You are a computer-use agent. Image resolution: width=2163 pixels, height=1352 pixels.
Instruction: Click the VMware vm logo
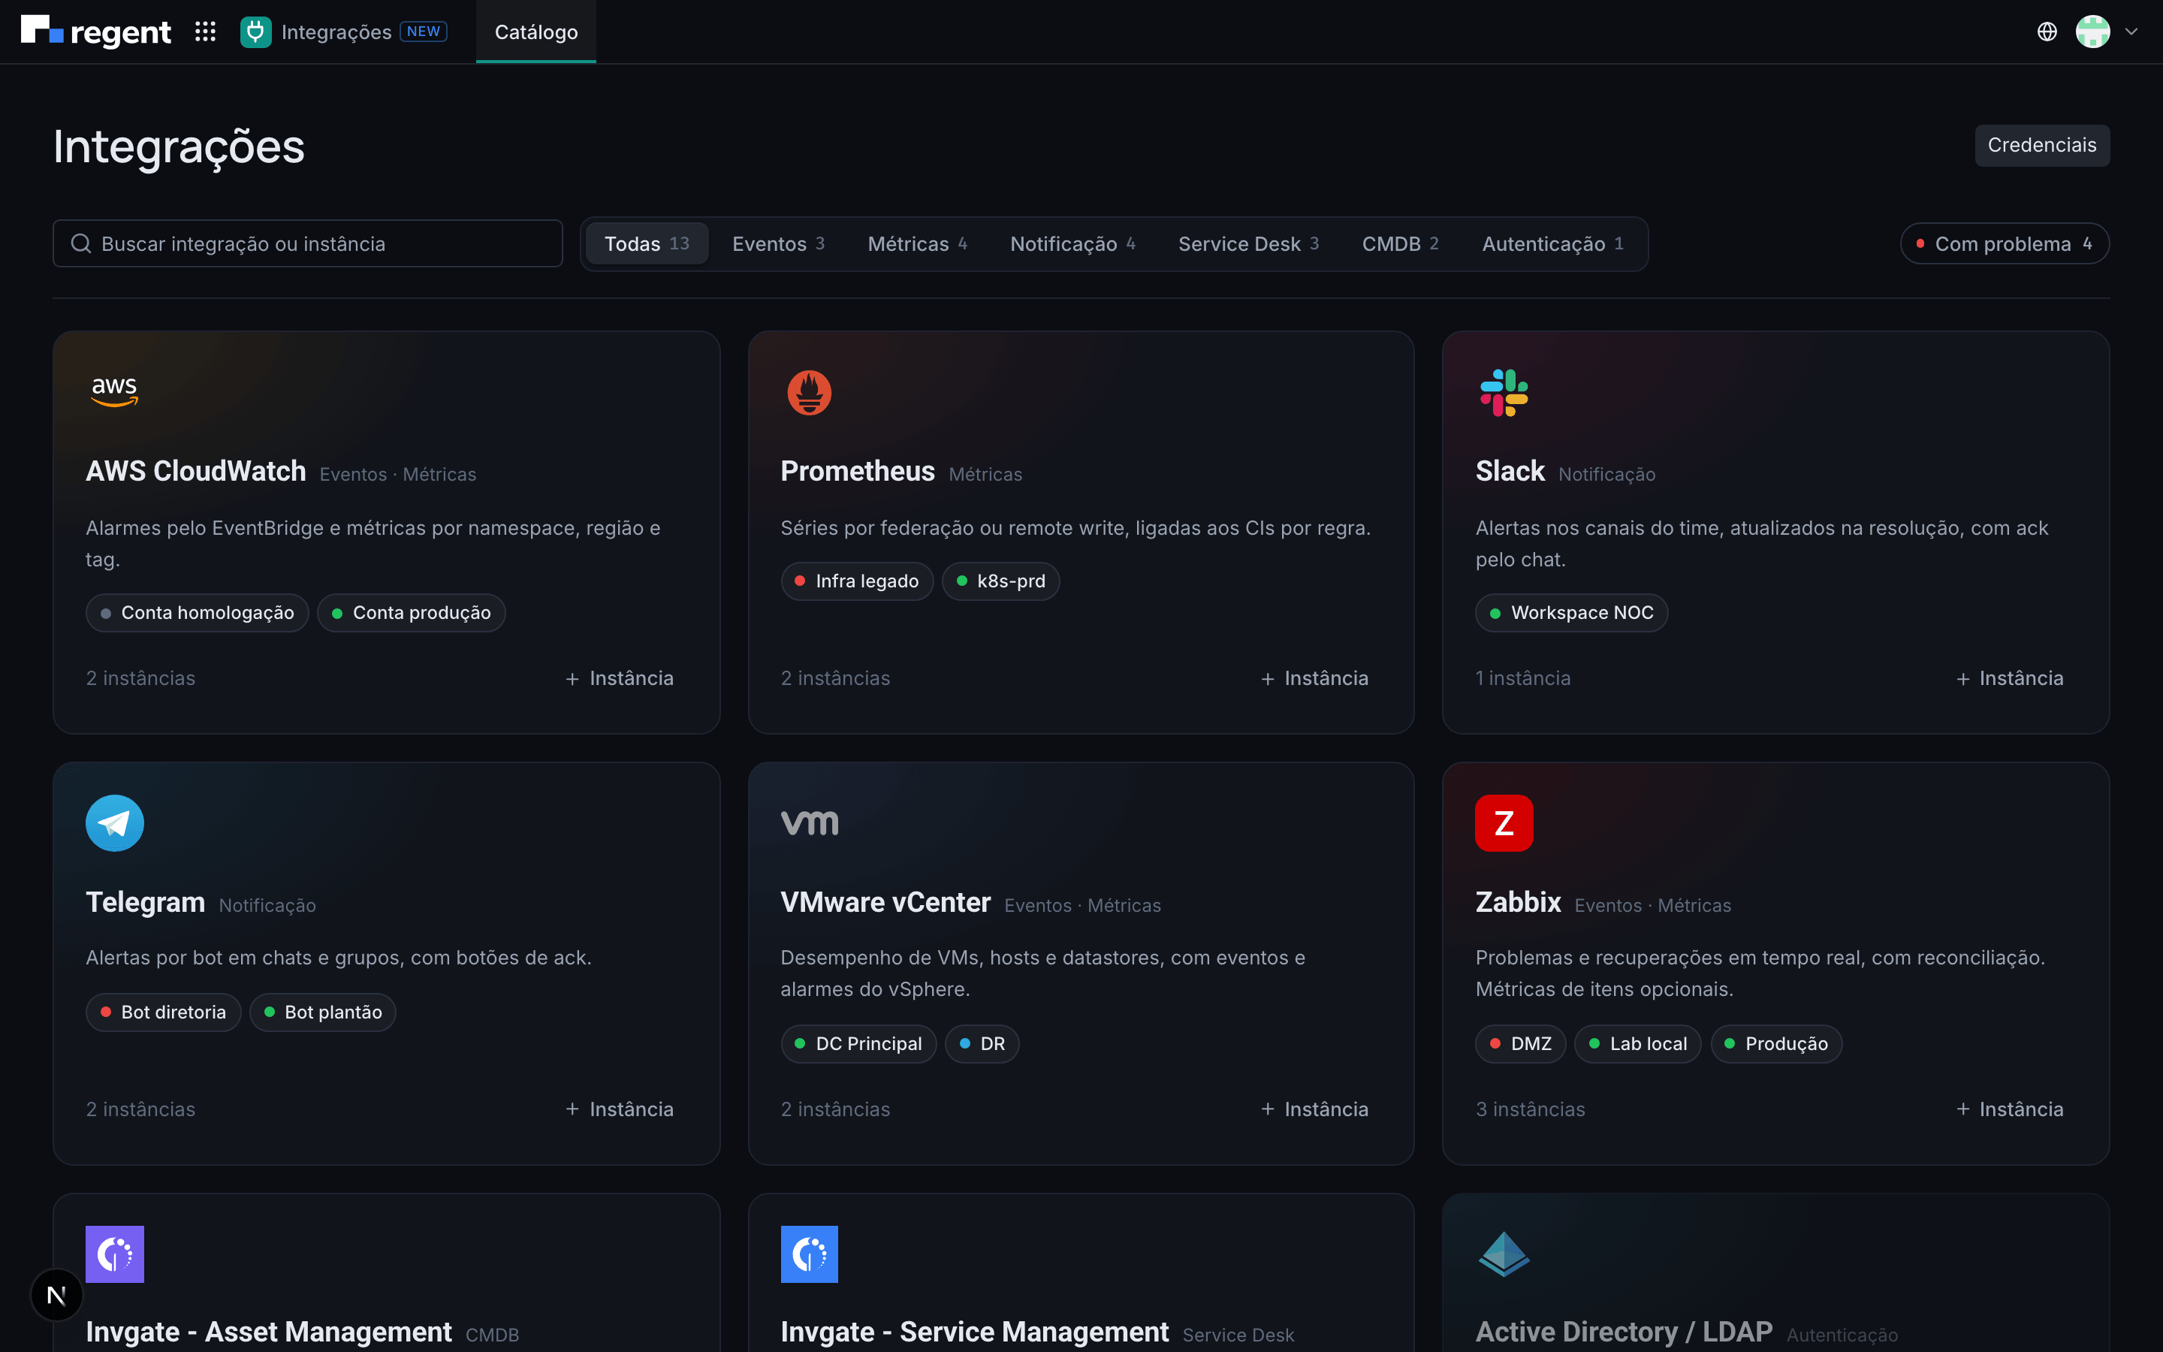[x=809, y=822]
